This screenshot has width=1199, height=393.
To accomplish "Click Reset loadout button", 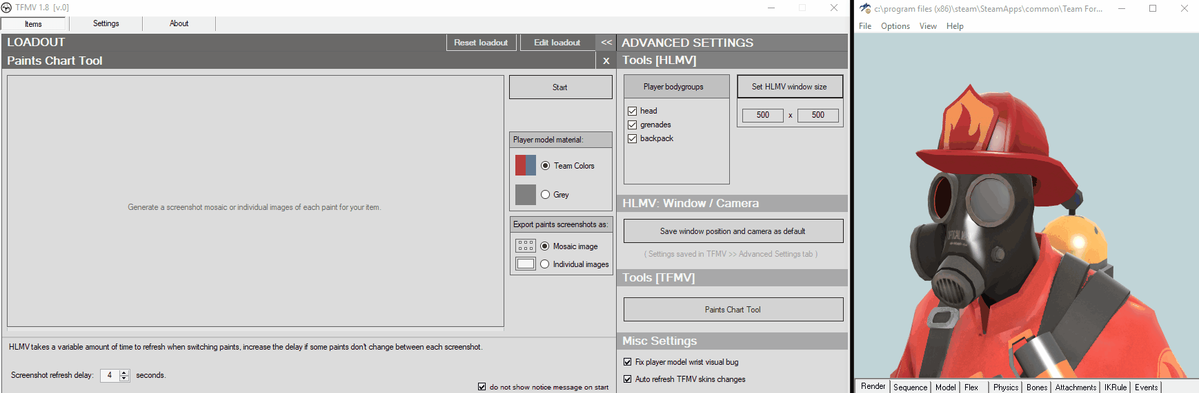I will (x=481, y=43).
